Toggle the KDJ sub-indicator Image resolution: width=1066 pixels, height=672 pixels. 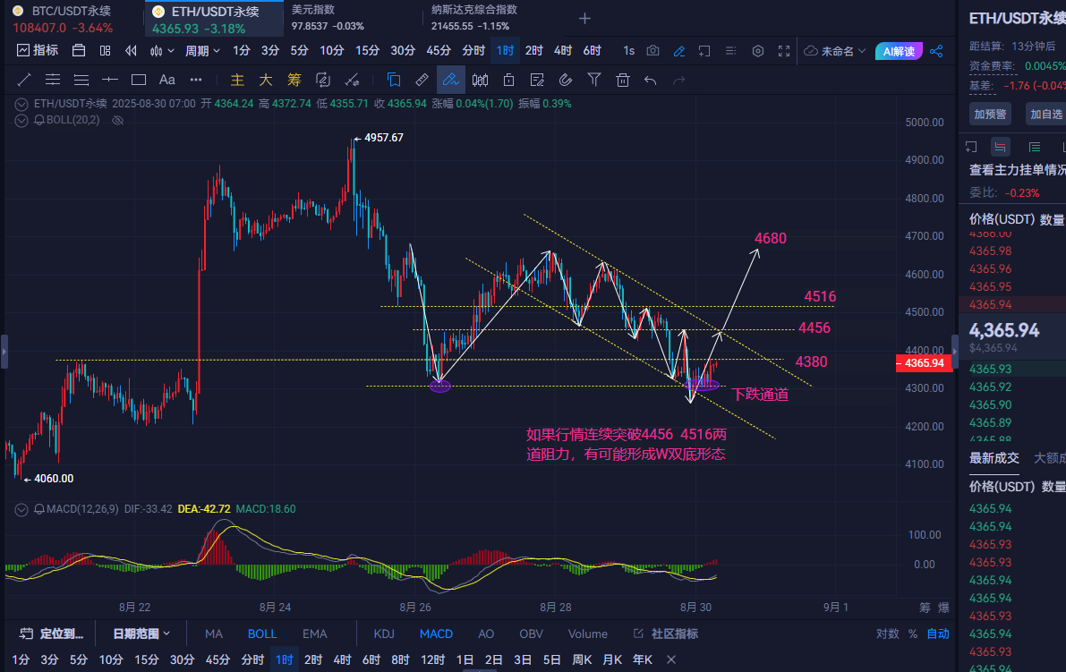(x=384, y=634)
